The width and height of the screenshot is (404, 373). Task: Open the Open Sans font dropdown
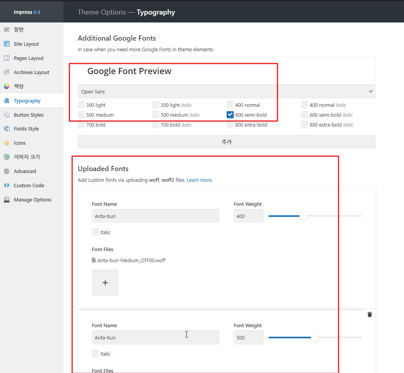[226, 91]
